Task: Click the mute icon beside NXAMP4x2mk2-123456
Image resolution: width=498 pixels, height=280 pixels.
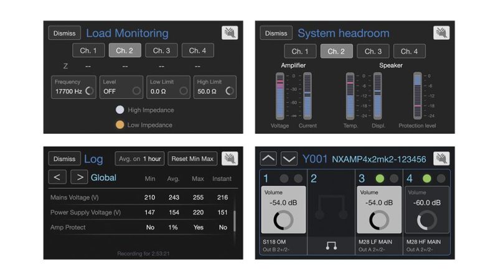Action: [441, 159]
